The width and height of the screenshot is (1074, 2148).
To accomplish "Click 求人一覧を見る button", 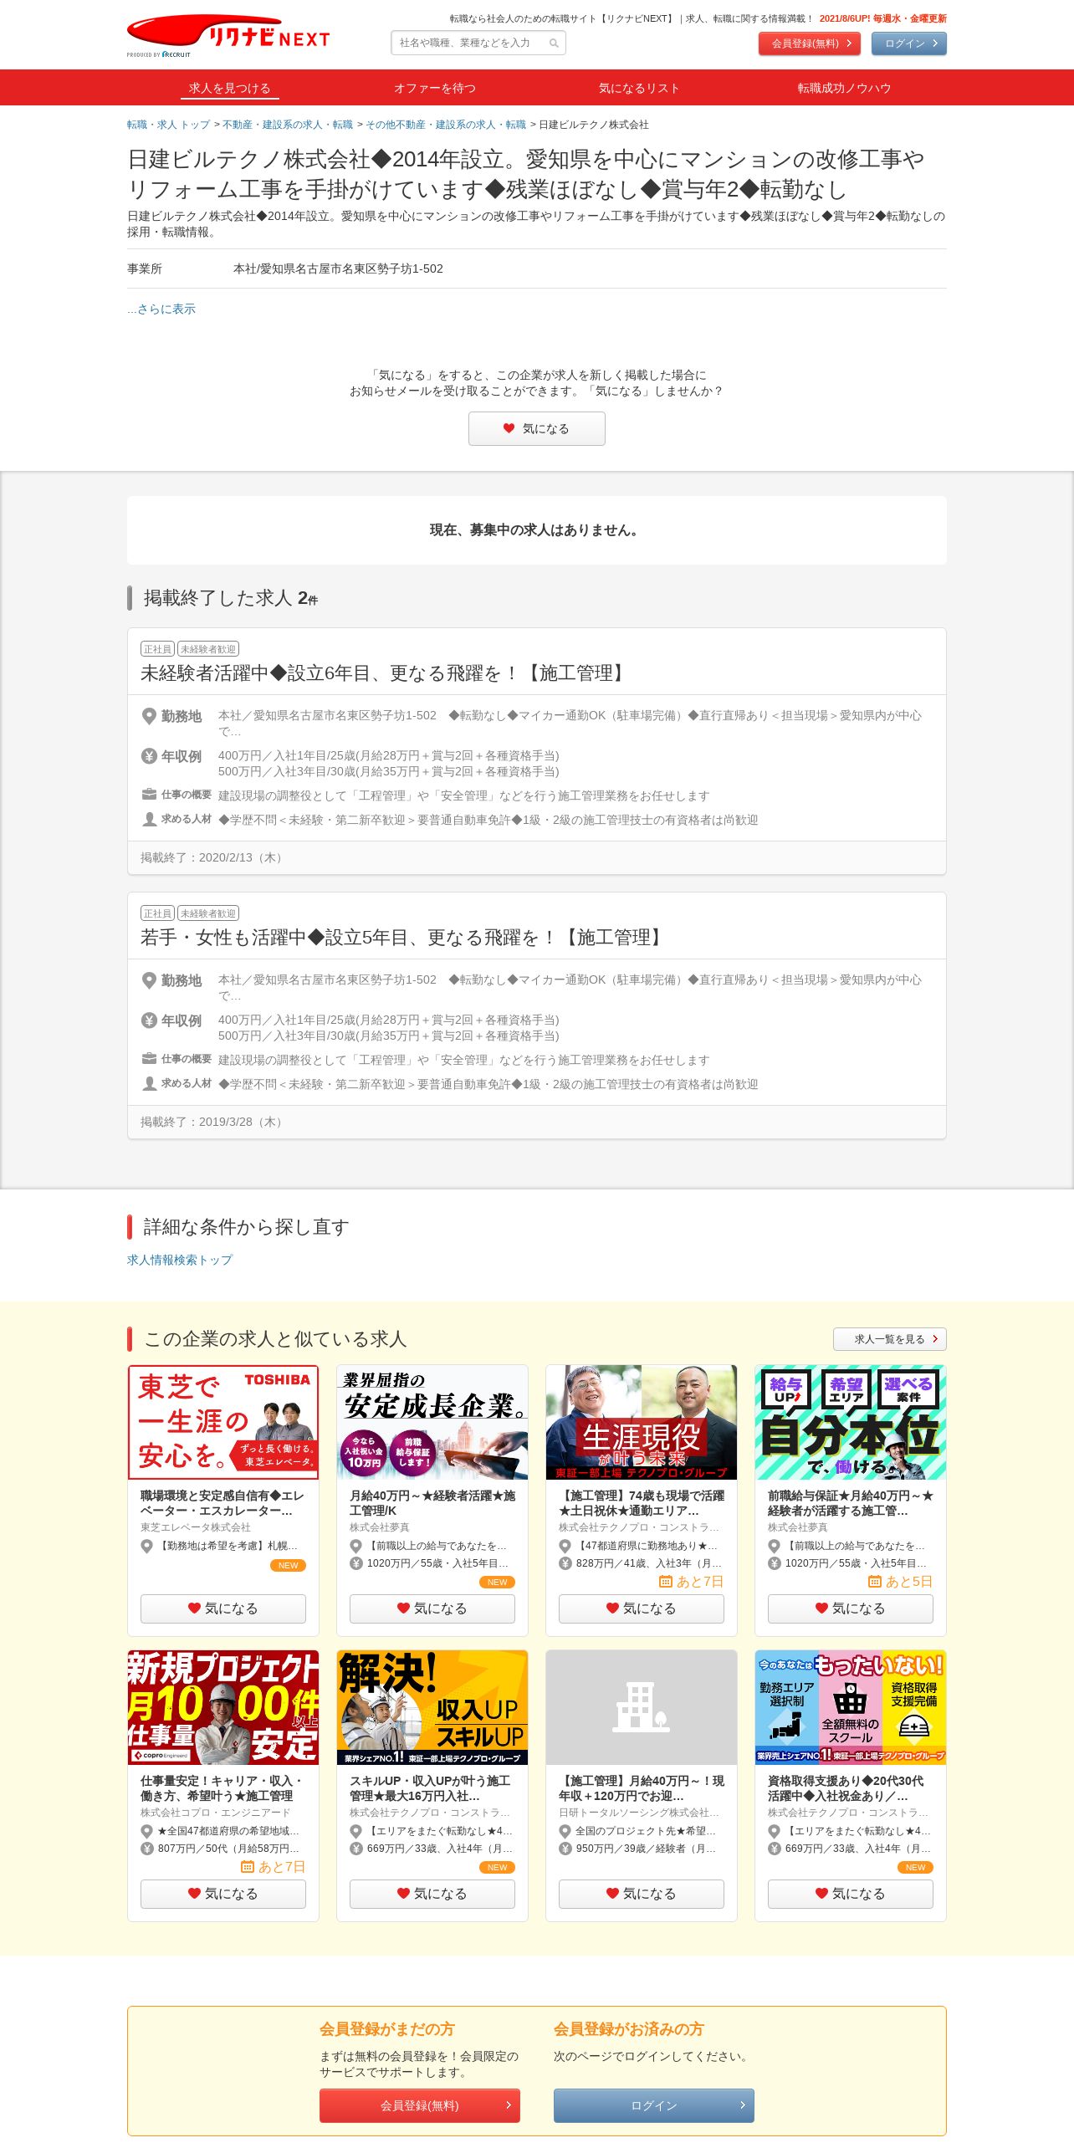I will [x=889, y=1339].
